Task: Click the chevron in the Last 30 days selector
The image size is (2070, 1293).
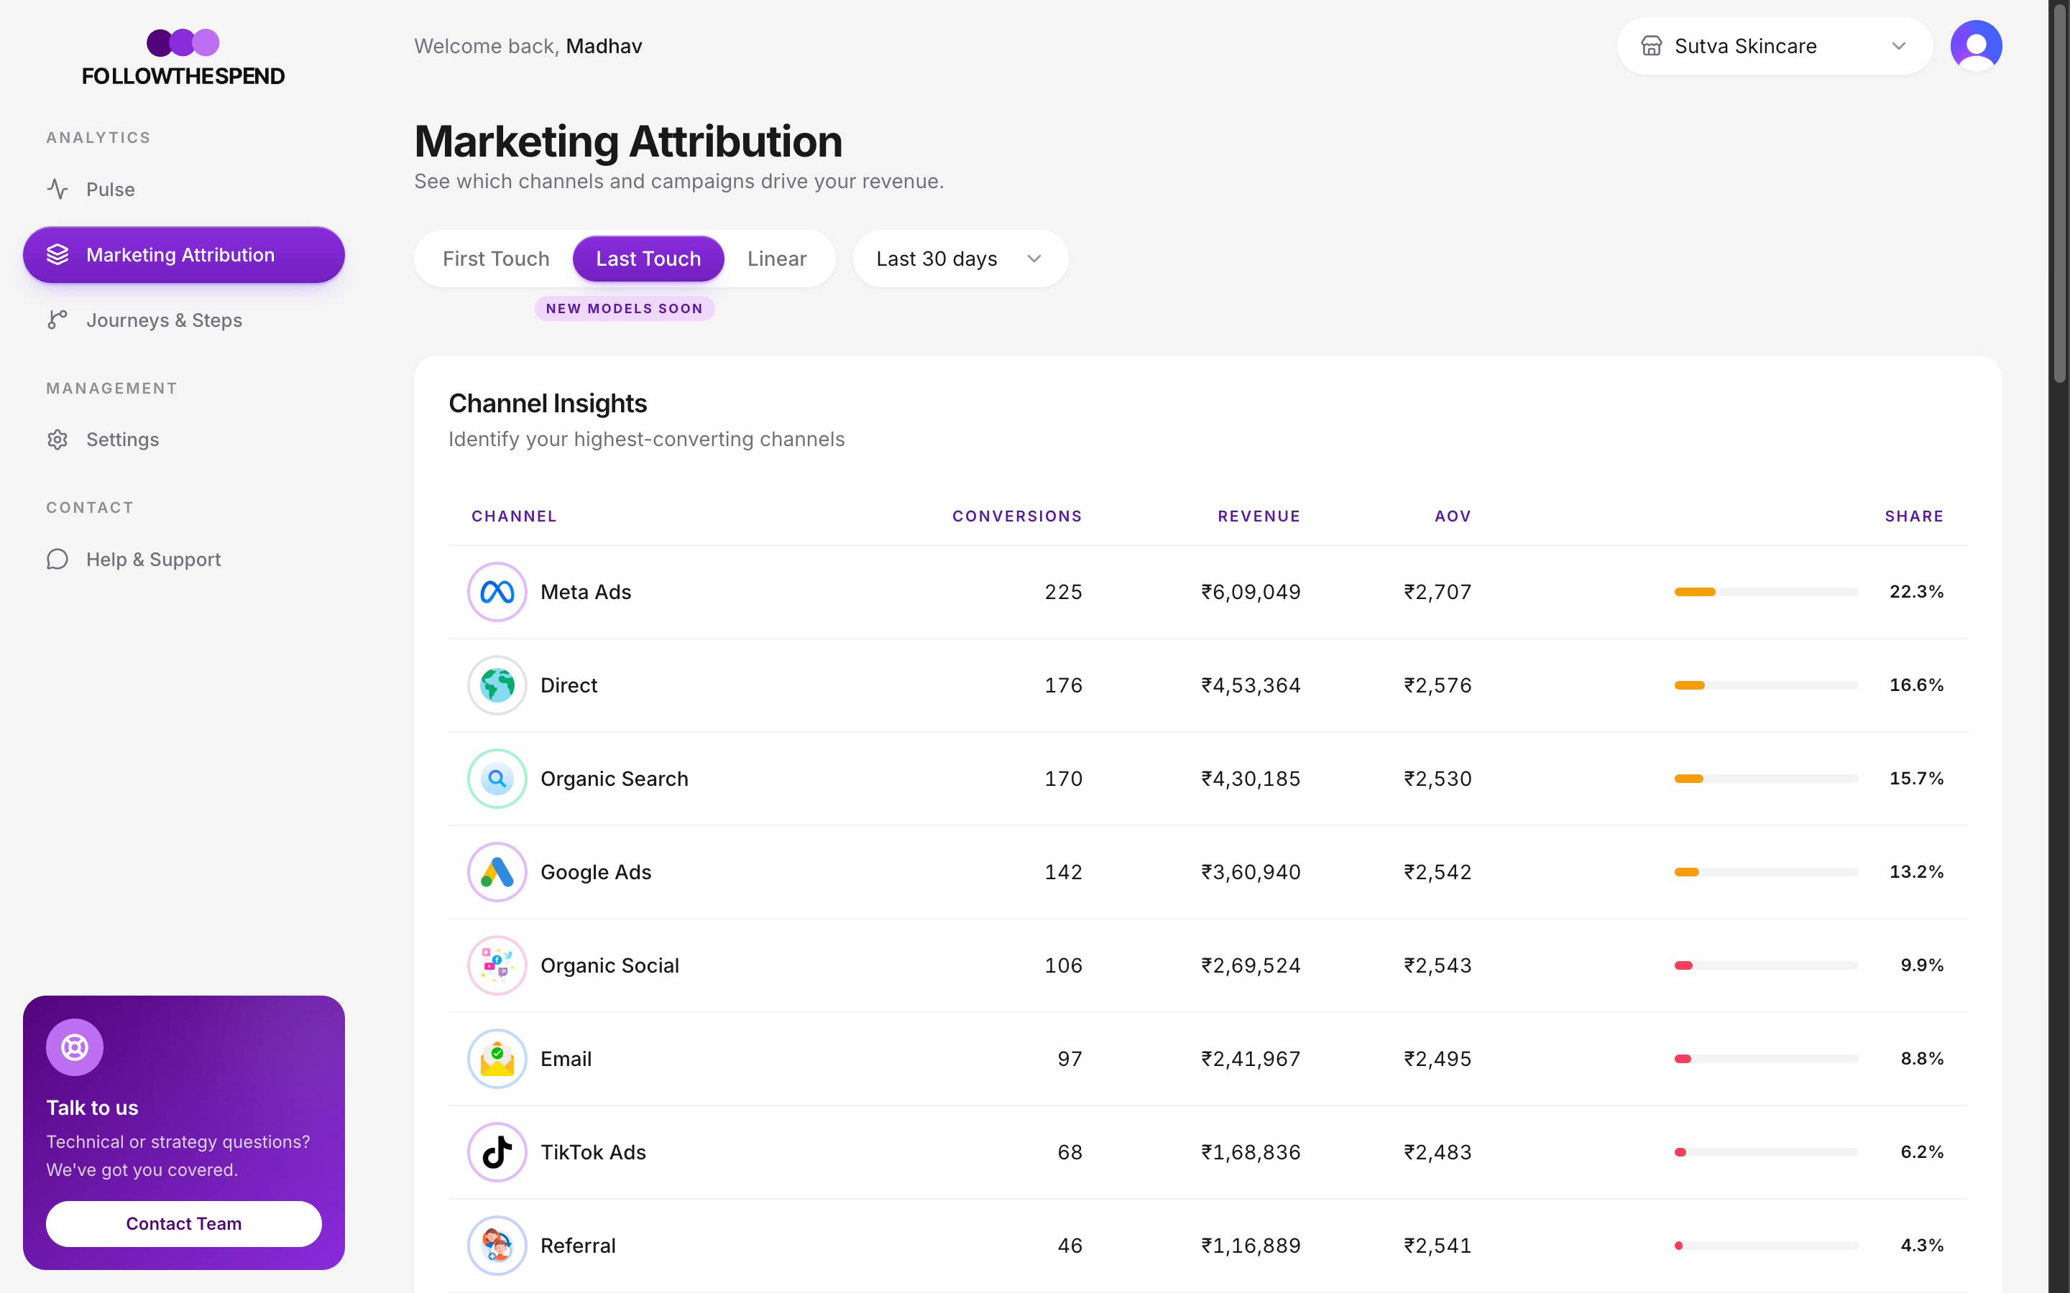Action: [x=1034, y=259]
